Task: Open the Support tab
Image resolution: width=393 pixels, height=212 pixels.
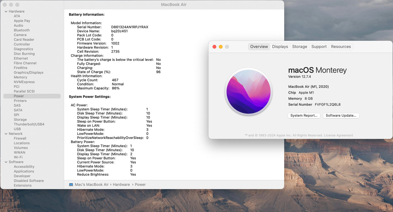Action: [319, 47]
